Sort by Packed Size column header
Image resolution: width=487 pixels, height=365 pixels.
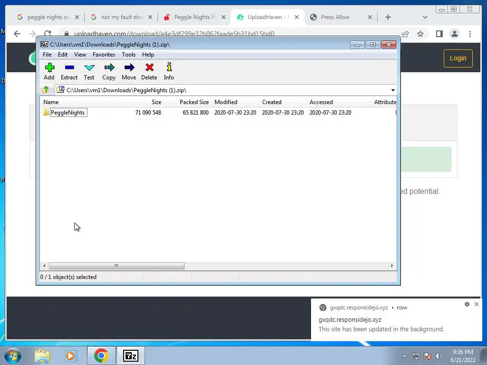pyautogui.click(x=187, y=102)
